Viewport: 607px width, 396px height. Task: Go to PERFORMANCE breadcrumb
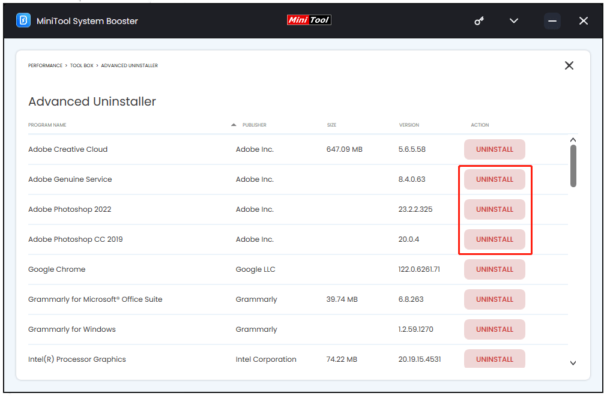click(x=45, y=65)
